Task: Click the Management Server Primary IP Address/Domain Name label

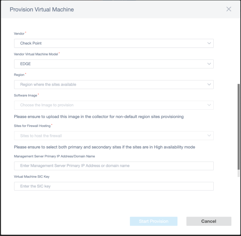Action: (x=54, y=156)
